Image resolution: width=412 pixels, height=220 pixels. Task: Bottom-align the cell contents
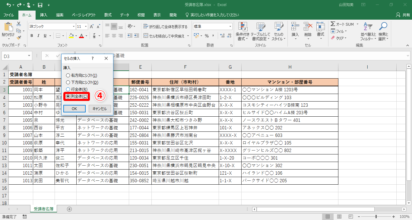tap(120, 26)
